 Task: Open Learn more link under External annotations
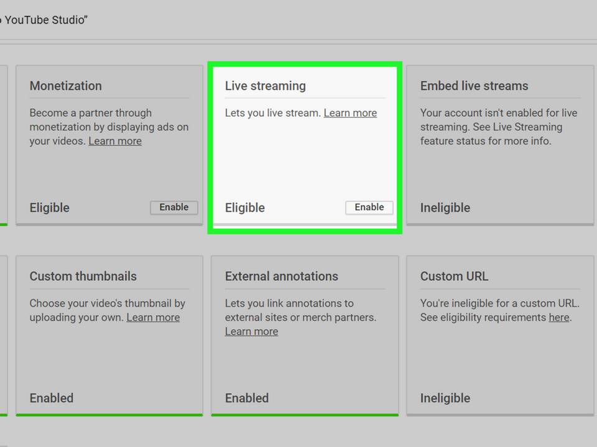[x=251, y=332]
